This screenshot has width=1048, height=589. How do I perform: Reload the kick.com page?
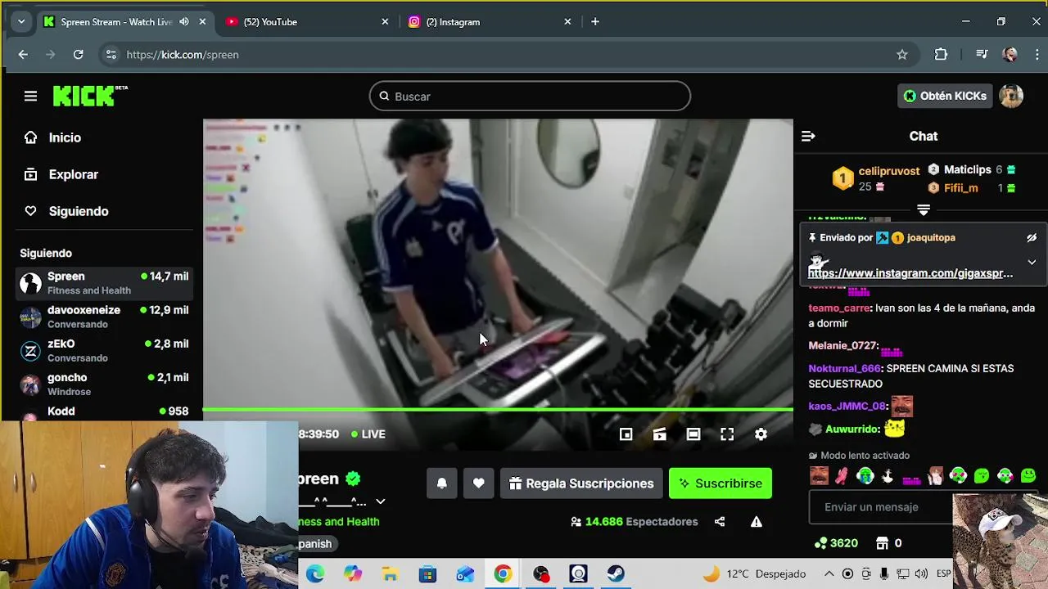coord(78,55)
